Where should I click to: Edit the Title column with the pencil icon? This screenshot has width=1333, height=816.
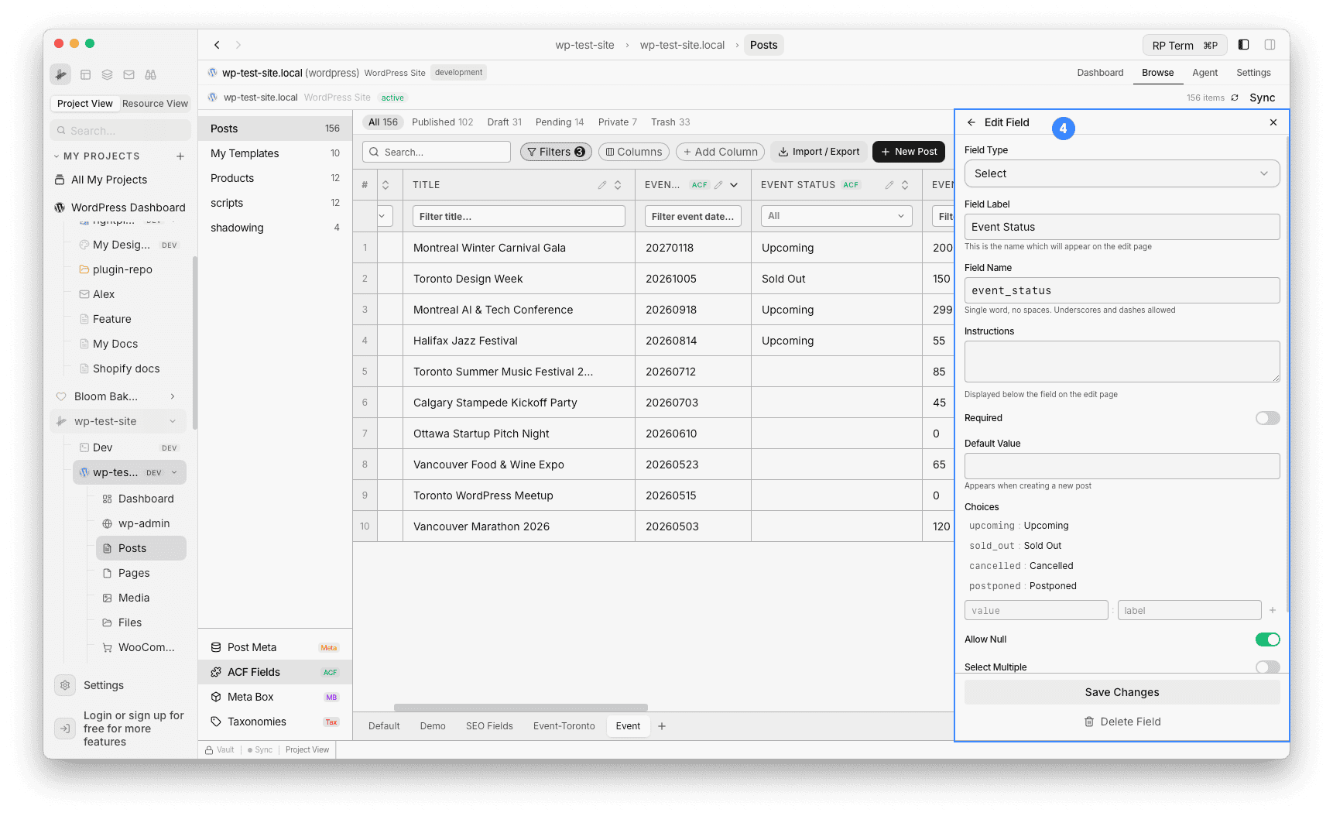[x=602, y=185]
